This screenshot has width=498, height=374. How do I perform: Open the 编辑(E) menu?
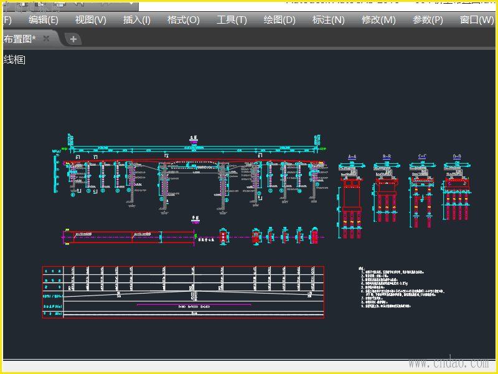(44, 20)
